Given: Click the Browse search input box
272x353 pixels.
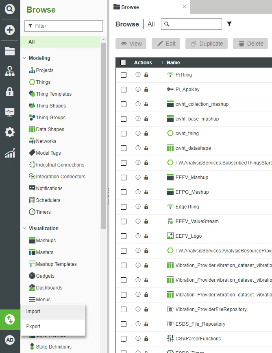Looking at the screenshot, I should [x=191, y=24].
